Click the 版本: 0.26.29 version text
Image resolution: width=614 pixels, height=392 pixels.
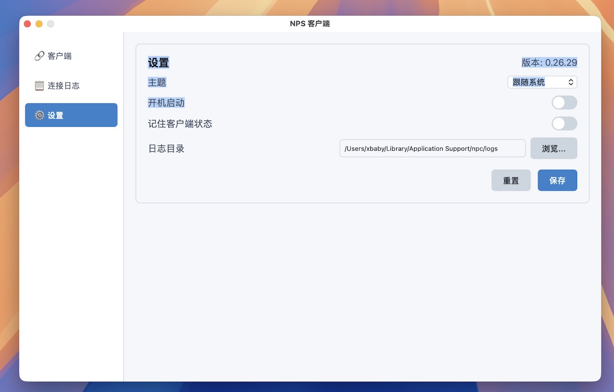[549, 62]
